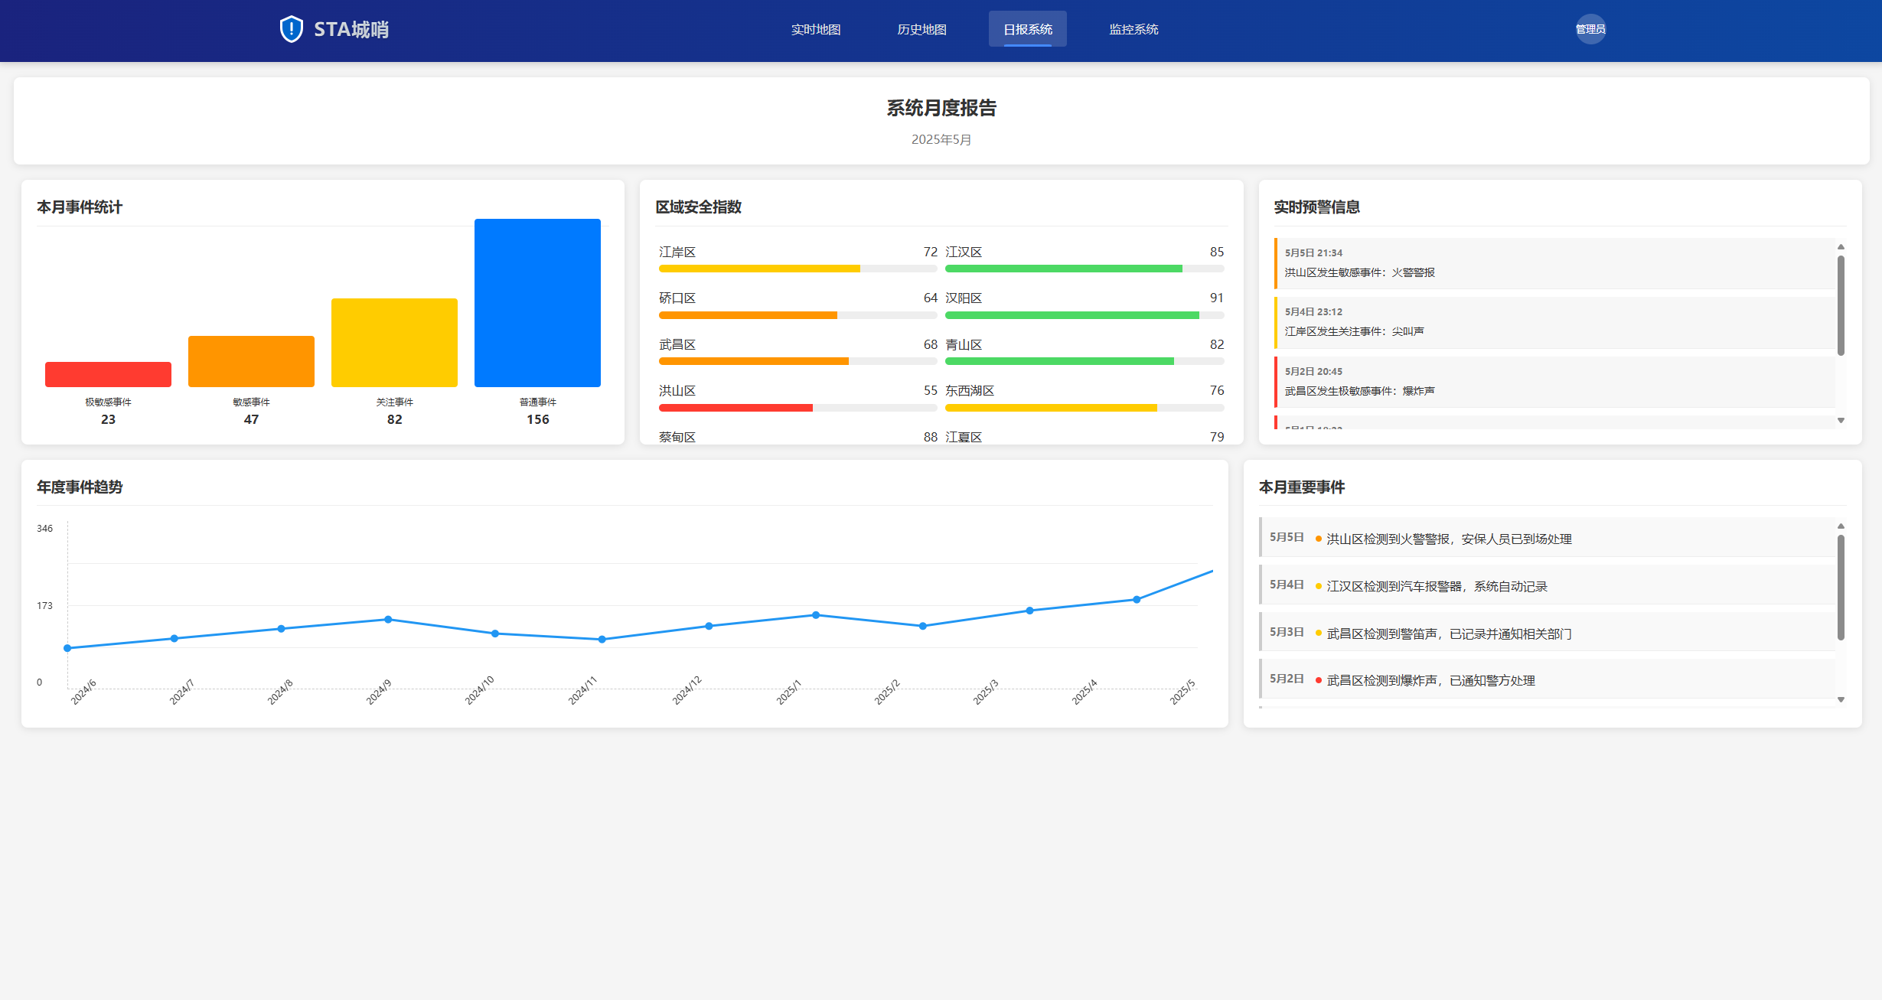This screenshot has width=1882, height=1000.
Task: Click the STA城哨 shield logo icon
Action: pos(291,29)
